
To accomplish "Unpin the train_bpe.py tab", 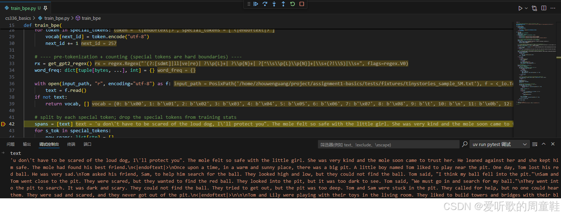I will pyautogui.click(x=45, y=8).
